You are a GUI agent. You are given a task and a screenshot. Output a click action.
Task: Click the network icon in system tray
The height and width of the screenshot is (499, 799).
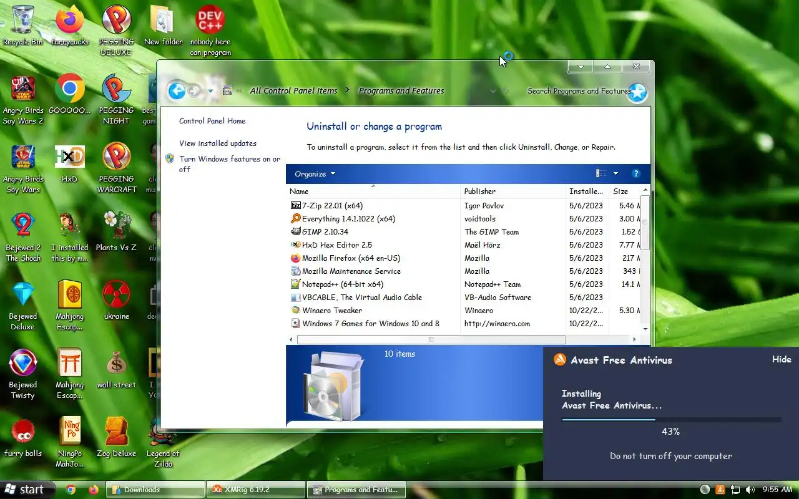(735, 490)
